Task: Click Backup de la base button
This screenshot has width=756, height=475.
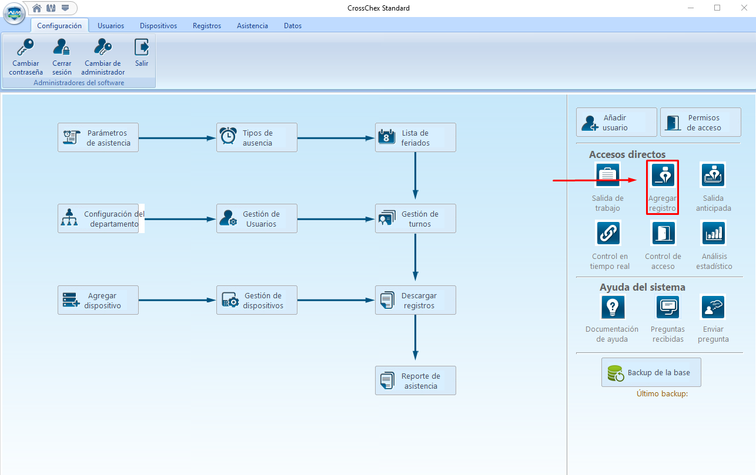Action: [x=651, y=372]
